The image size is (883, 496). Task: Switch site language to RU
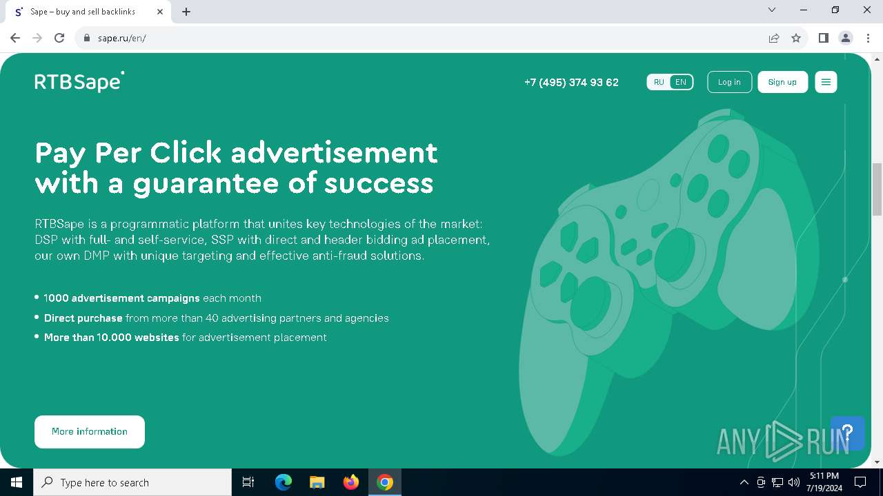tap(659, 82)
